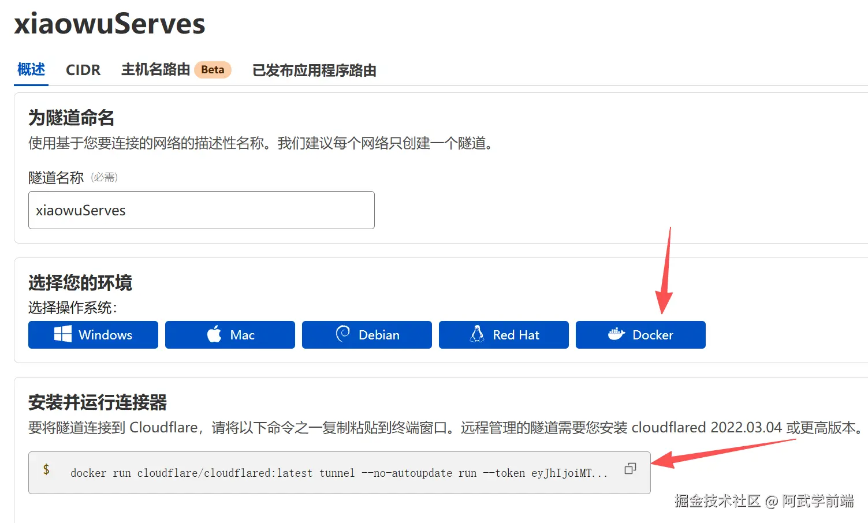Click the 选择操作系统 label

click(73, 308)
